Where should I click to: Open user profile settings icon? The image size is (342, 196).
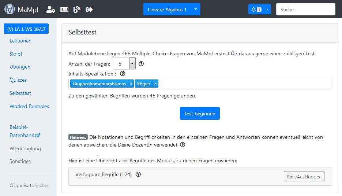tap(50, 10)
